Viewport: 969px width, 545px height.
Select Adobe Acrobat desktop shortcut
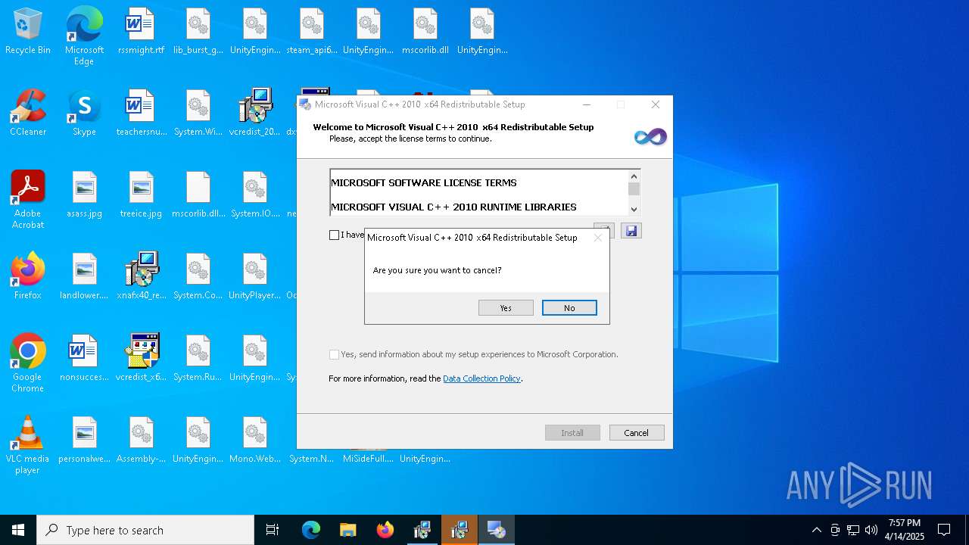(x=28, y=200)
